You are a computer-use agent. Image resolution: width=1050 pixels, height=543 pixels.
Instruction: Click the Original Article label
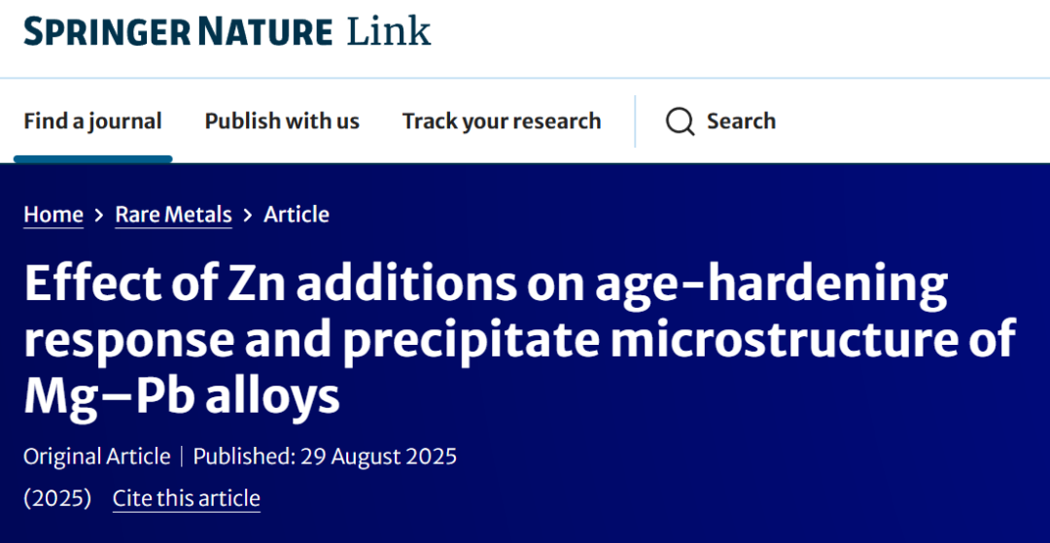coord(96,457)
